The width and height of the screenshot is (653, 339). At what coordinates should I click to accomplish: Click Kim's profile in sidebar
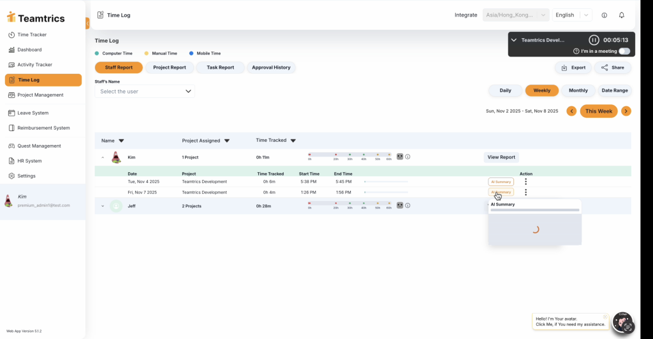point(43,201)
